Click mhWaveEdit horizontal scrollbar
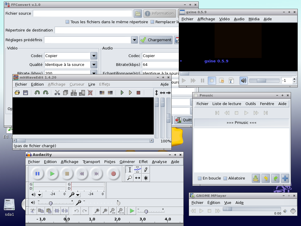The height and width of the screenshot is (226, 301). point(83,141)
